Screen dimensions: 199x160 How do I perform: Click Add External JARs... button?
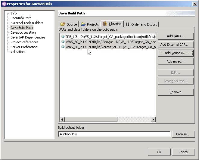pos(176,45)
